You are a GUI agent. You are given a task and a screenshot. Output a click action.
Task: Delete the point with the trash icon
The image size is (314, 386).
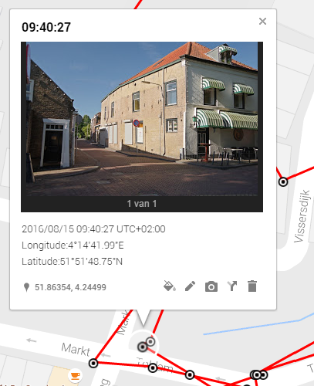[x=252, y=286]
